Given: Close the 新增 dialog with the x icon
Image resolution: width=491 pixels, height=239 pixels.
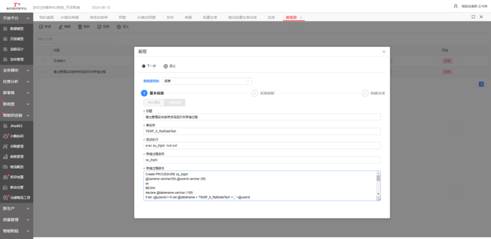Looking at the screenshot, I should (383, 52).
